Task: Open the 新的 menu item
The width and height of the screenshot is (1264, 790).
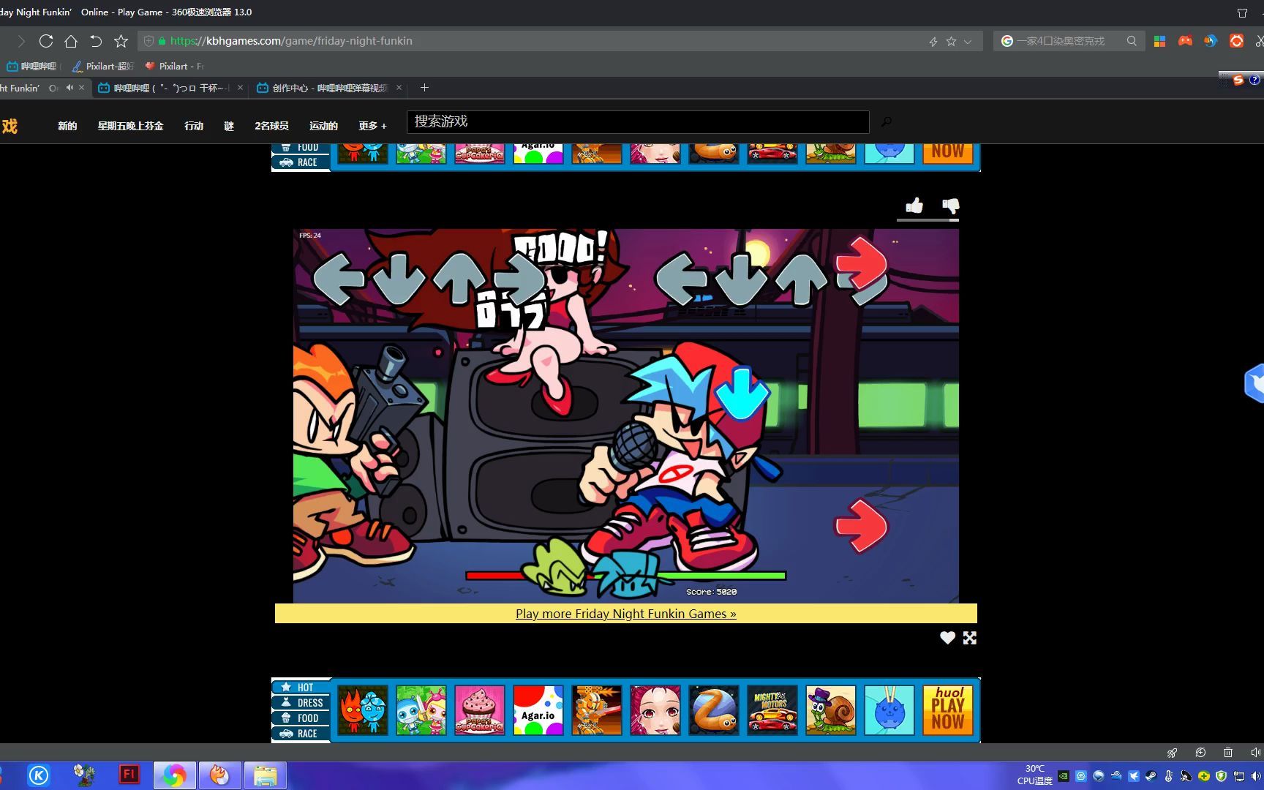Action: click(67, 126)
